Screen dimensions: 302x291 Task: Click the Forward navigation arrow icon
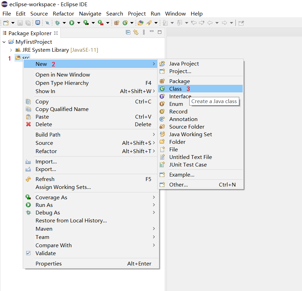coord(224,23)
